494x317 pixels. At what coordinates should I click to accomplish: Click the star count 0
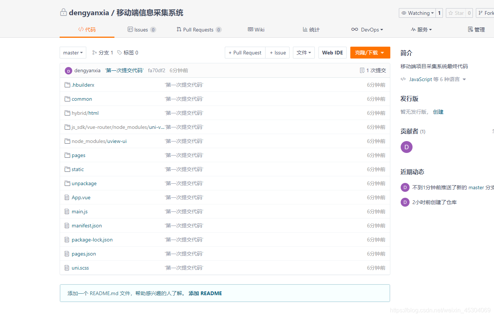click(x=469, y=13)
